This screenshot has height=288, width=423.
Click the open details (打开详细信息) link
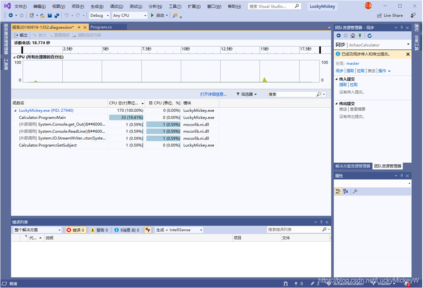tap(213, 94)
